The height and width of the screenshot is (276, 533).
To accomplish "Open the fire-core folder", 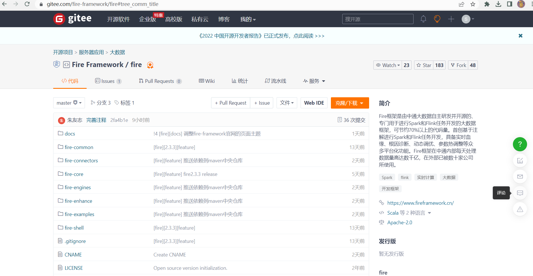I will pos(74,174).
